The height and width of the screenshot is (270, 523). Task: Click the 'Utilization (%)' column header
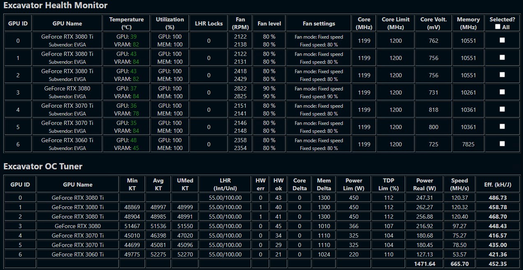click(170, 23)
